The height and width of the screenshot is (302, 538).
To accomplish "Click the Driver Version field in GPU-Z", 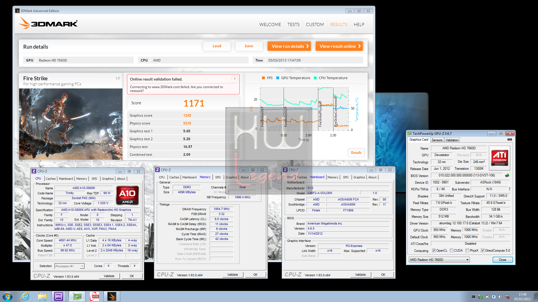I will coord(470,223).
